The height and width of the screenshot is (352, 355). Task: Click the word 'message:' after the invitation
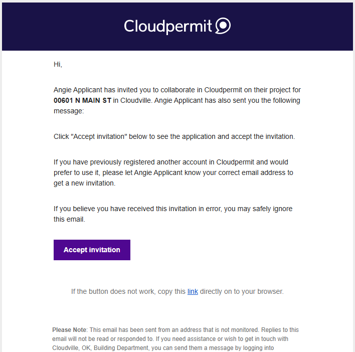coord(69,111)
